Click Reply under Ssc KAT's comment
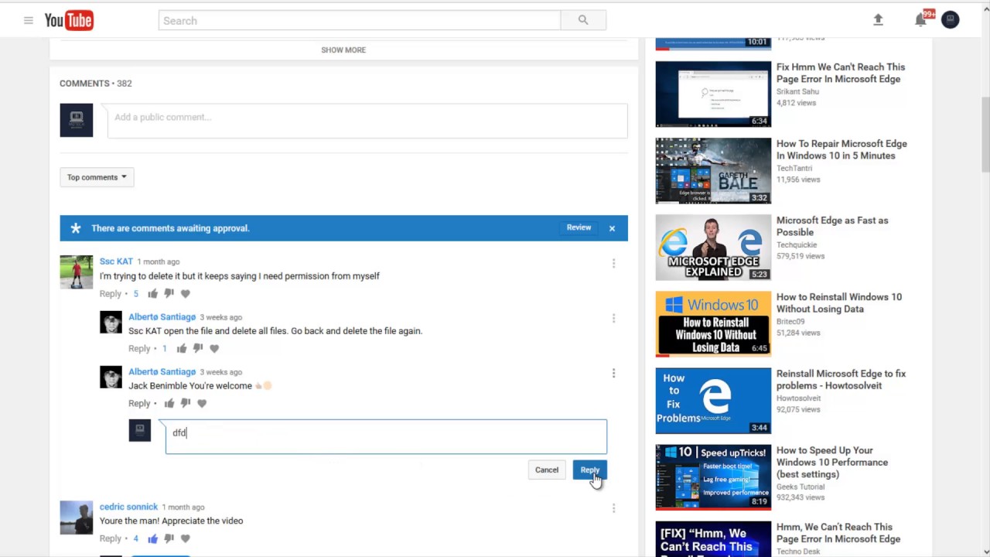The image size is (990, 557). coord(110,294)
